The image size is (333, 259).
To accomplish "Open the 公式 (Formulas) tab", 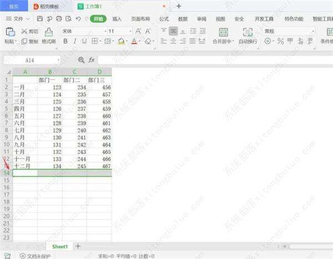I will point(164,19).
